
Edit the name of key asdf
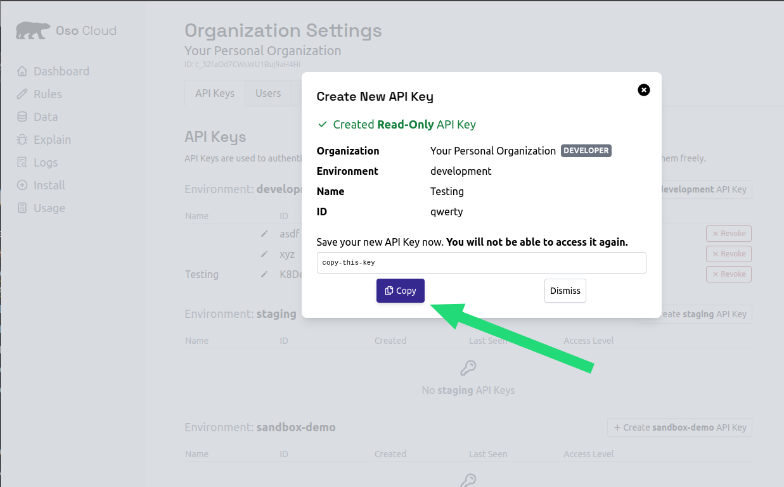tap(264, 234)
